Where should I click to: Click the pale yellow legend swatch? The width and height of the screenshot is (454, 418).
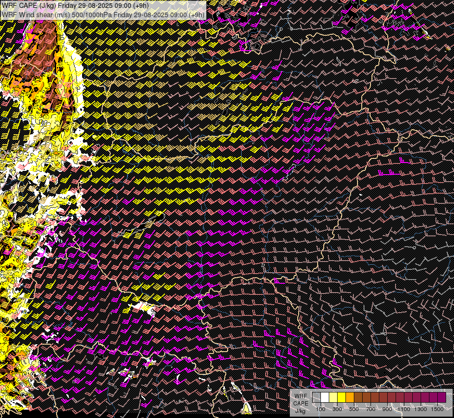point(333,397)
